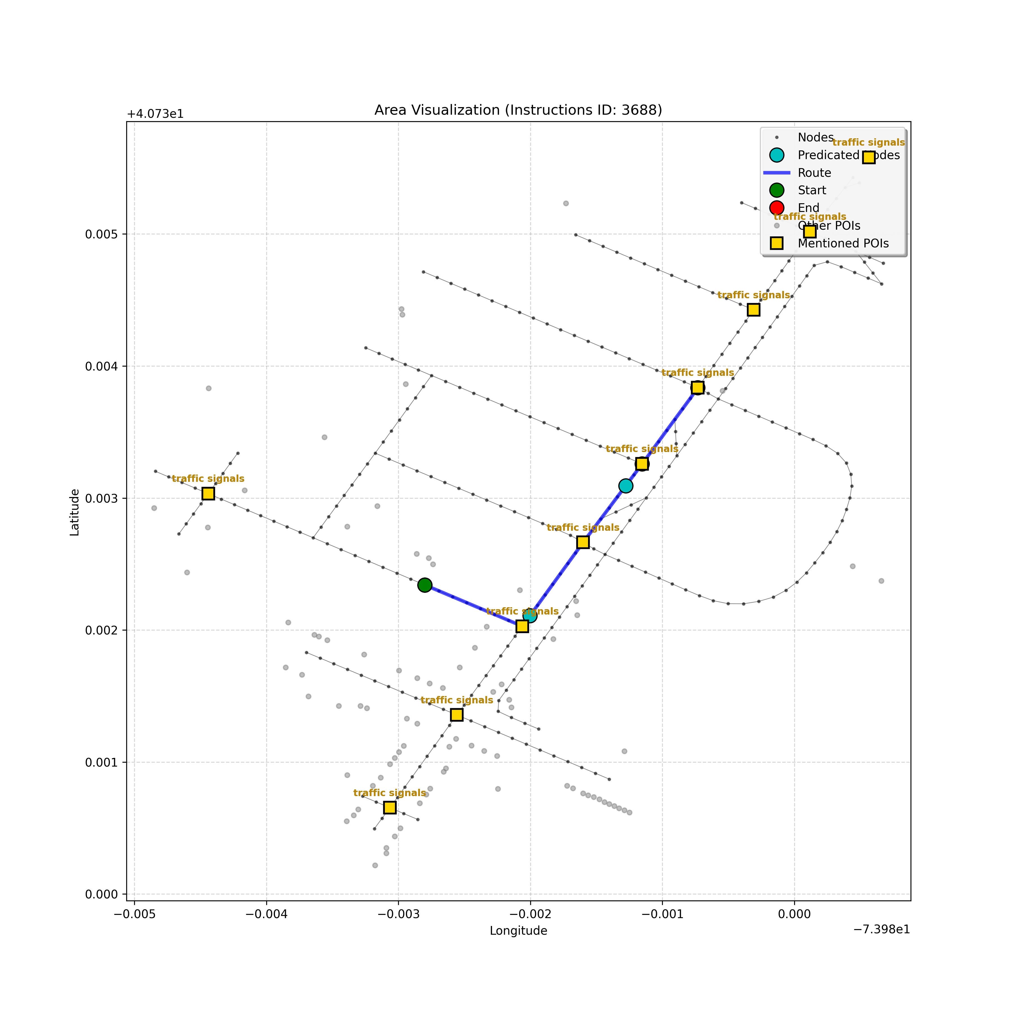The width and height of the screenshot is (1012, 1012).
Task: Click the green Start node marker
Action: point(425,585)
